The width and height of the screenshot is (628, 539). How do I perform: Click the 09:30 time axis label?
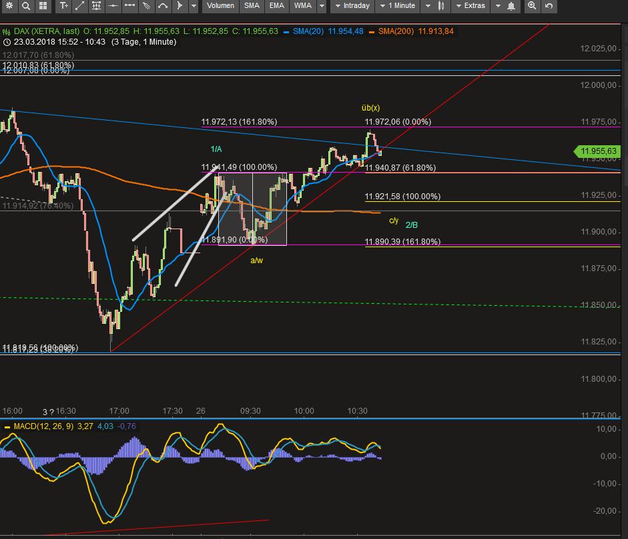click(x=250, y=411)
